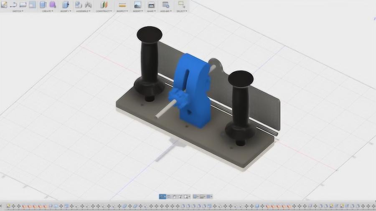Image resolution: width=376 pixels, height=211 pixels.
Task: Select the Line sketch tool
Action: (x=13, y=5)
